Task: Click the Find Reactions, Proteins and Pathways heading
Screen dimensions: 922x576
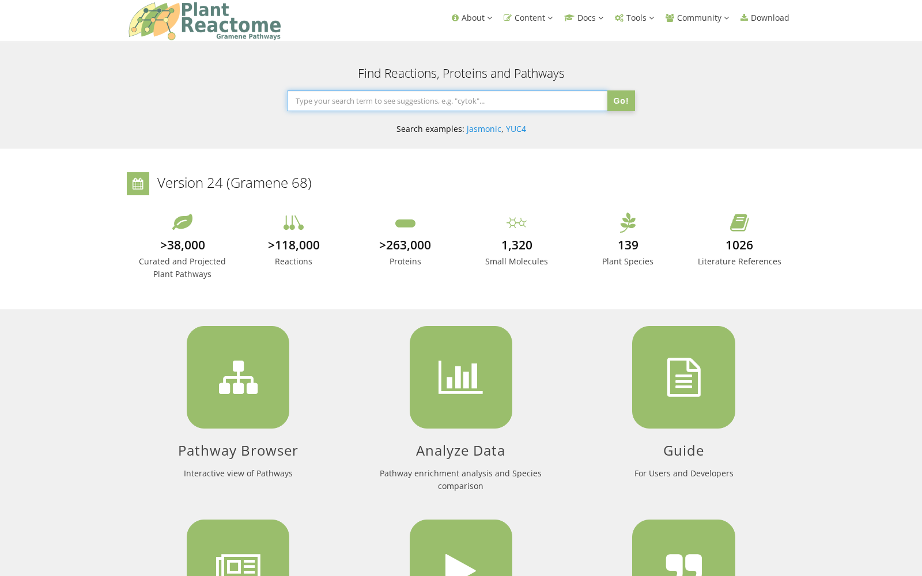Action: tap(461, 74)
